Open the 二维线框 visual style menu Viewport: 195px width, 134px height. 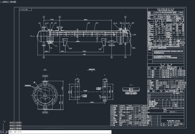tap(12, 2)
